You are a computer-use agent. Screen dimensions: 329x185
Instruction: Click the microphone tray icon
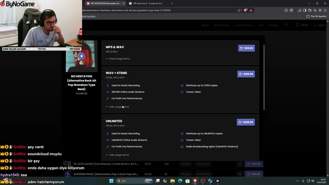303,181
